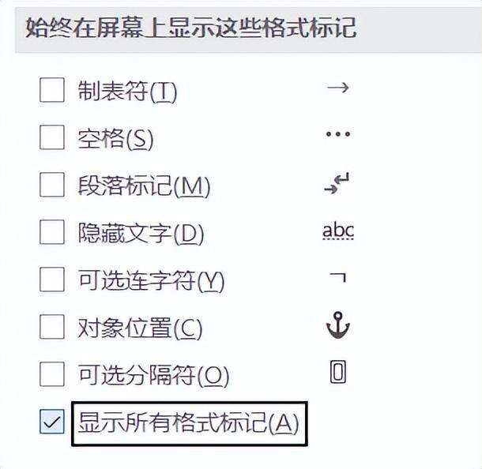Viewport: 482px width, 469px height.
Task: Tick the 段落标记(M) checkbox
Action: pos(52,185)
